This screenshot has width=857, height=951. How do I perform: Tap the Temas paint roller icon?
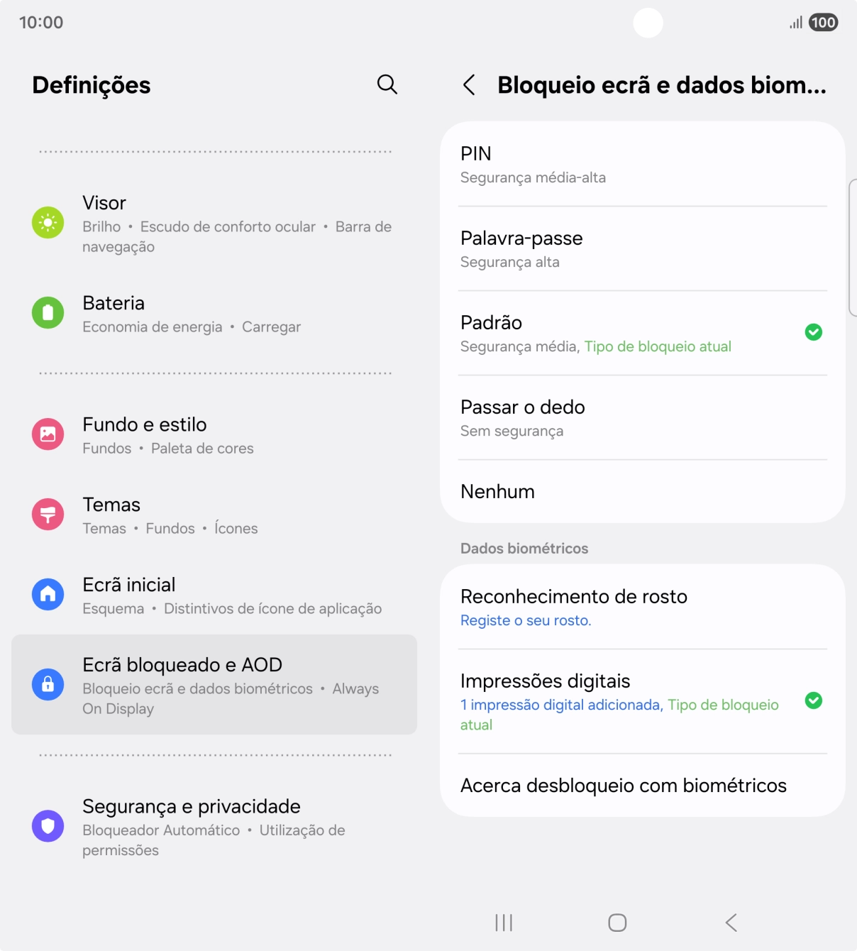pos(48,514)
